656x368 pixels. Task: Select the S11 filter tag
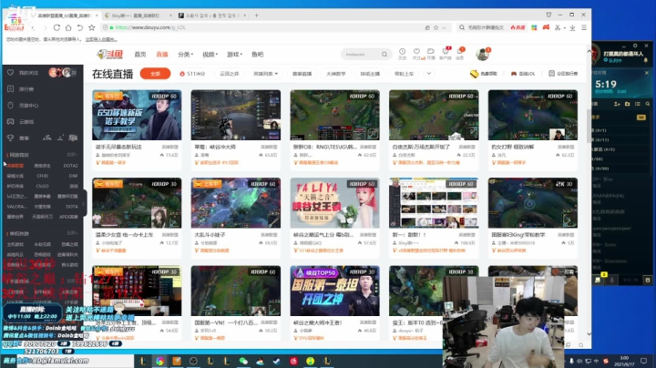pos(192,74)
